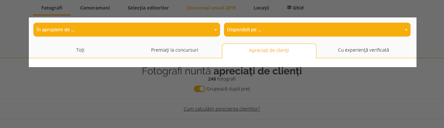Click the Grupează după preț label text
The image size is (444, 128).
click(228, 89)
